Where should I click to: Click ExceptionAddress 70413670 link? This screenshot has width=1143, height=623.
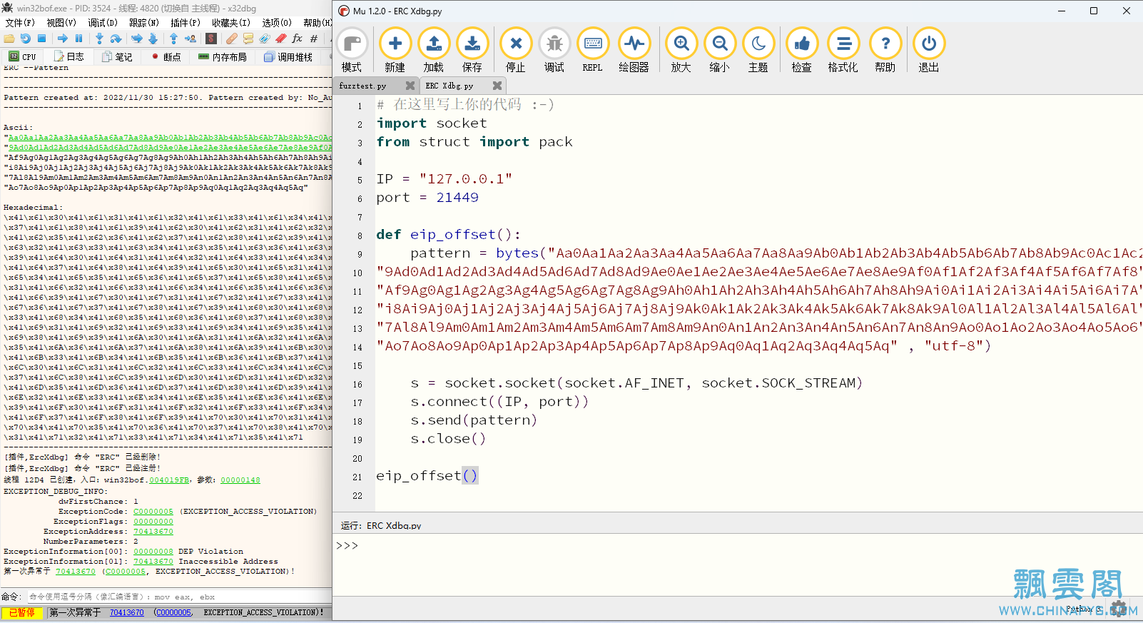(x=153, y=532)
